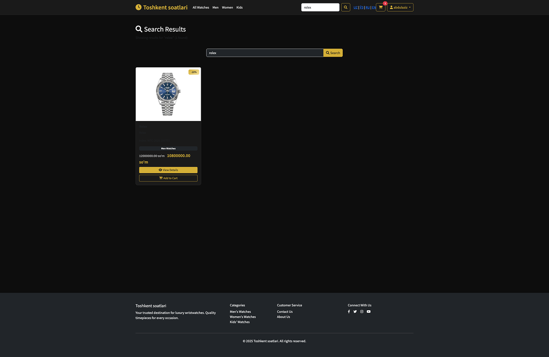Open Women's Watches footer link
This screenshot has width=549, height=357.
[x=243, y=317]
